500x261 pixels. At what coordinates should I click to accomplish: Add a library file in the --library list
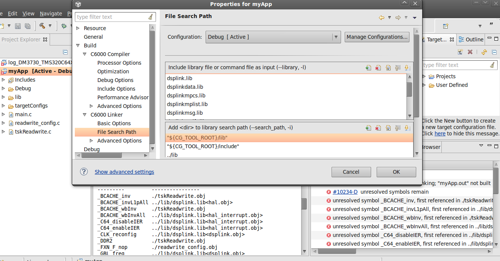pyautogui.click(x=368, y=68)
